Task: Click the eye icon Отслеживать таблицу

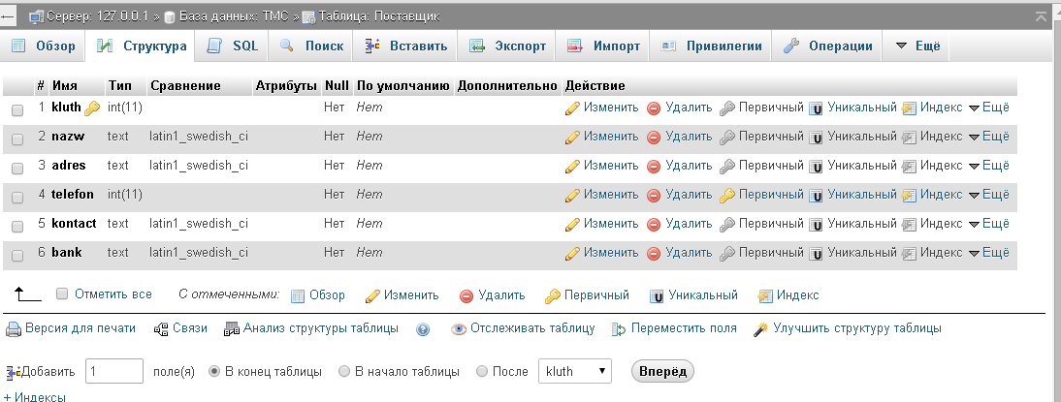Action: point(459,329)
